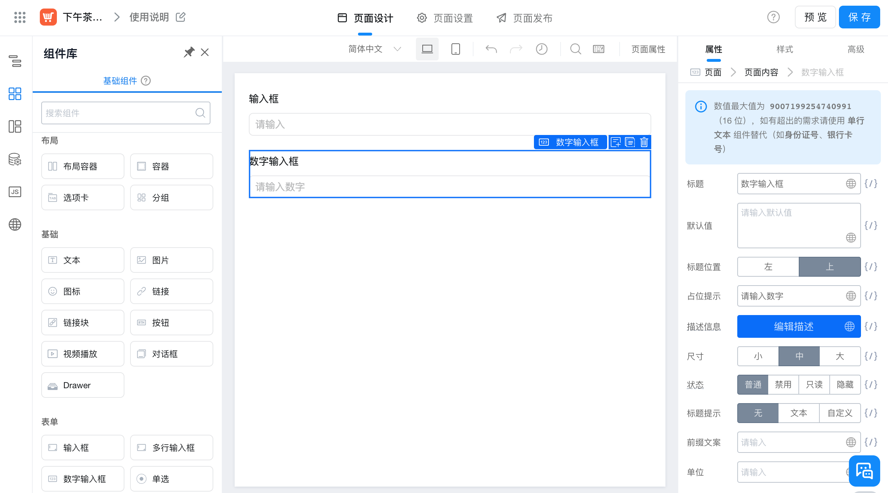The image size is (888, 493).
Task: Undo the last action
Action: (491, 49)
